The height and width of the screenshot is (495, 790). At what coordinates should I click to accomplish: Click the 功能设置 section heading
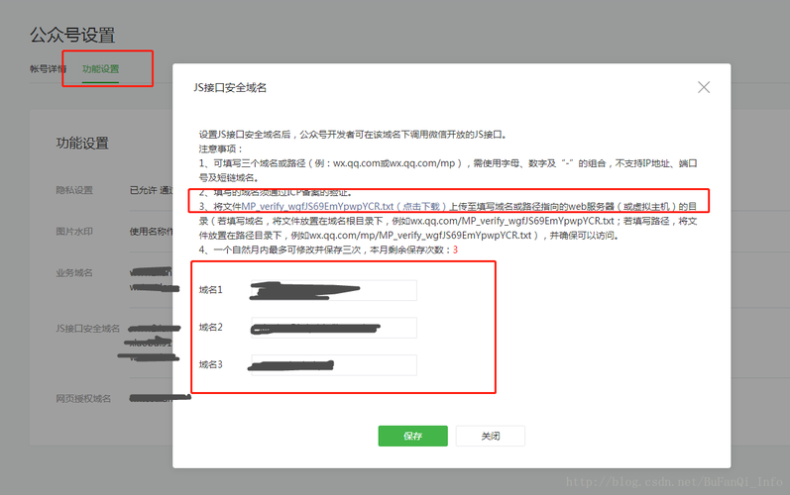pyautogui.click(x=82, y=143)
